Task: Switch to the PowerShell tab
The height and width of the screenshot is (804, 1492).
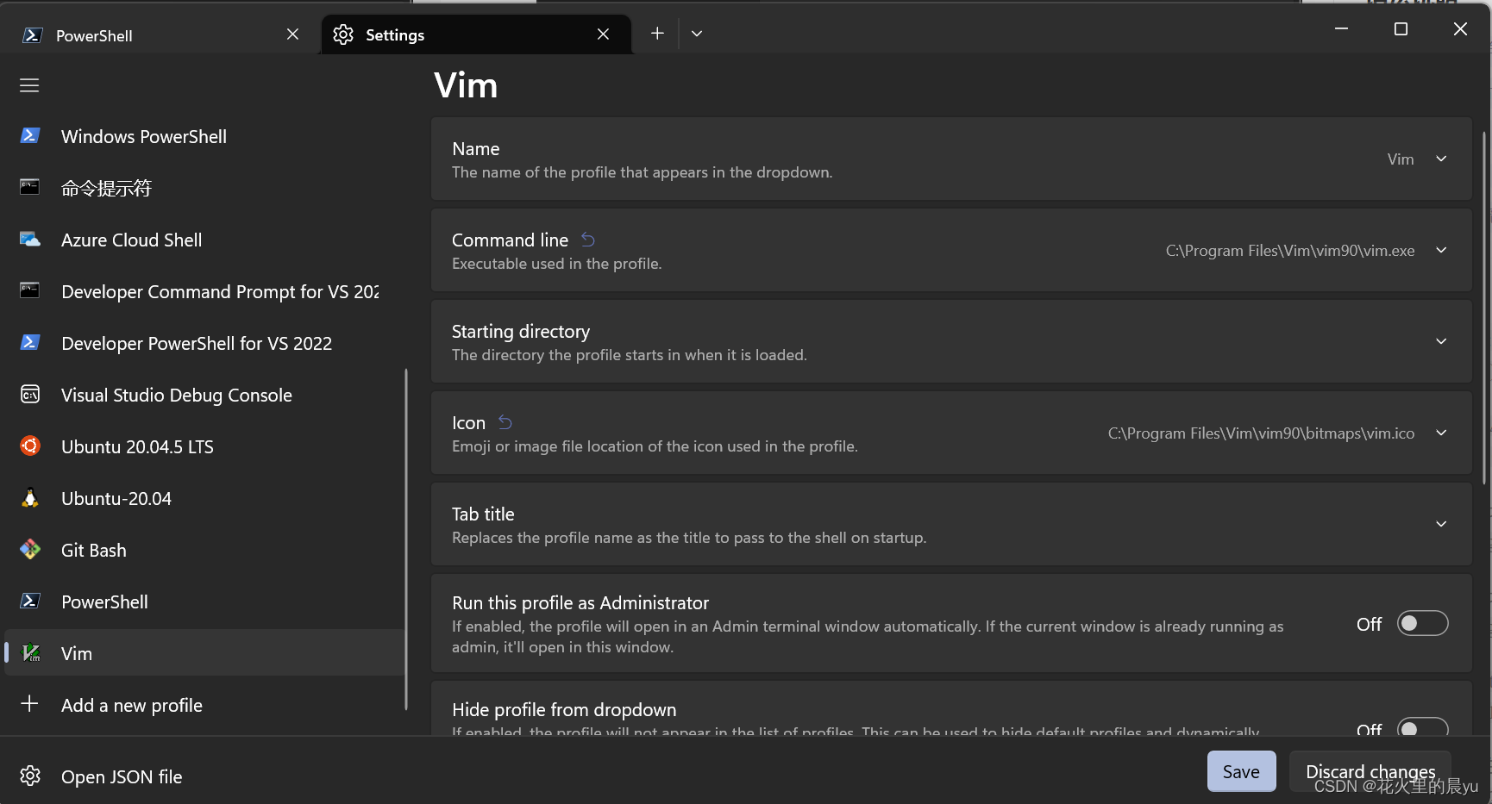Action: pyautogui.click(x=160, y=35)
